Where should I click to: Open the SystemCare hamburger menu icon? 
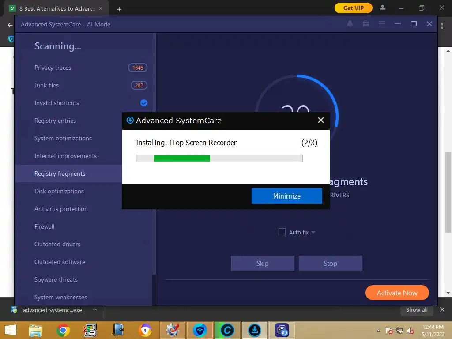point(382,24)
